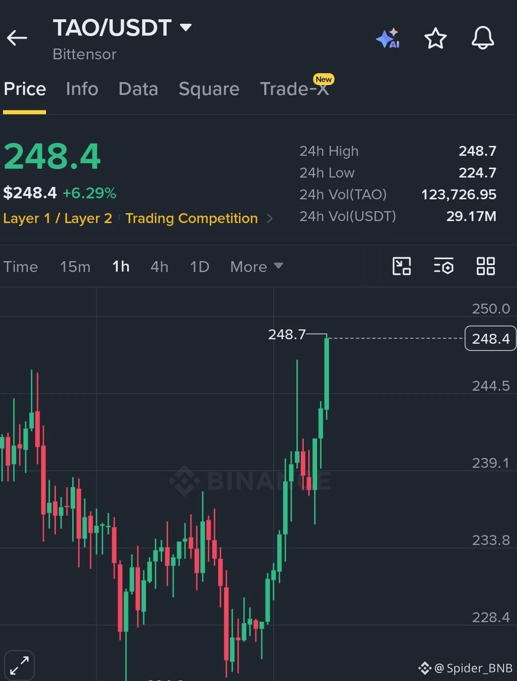Viewport: 517px width, 681px height.
Task: Expand the More timeframes dropdown
Action: pos(256,267)
